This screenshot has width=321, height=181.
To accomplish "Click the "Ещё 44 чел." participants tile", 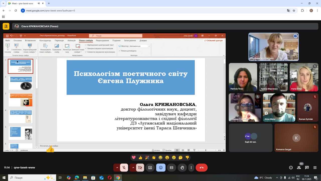I will pos(251,138).
